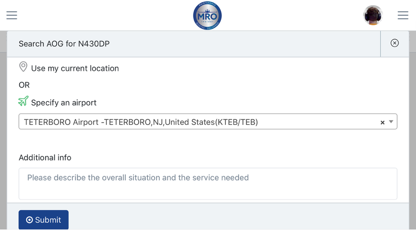Click the Search AOG for N430DP title
This screenshot has width=416, height=234.
(x=64, y=44)
